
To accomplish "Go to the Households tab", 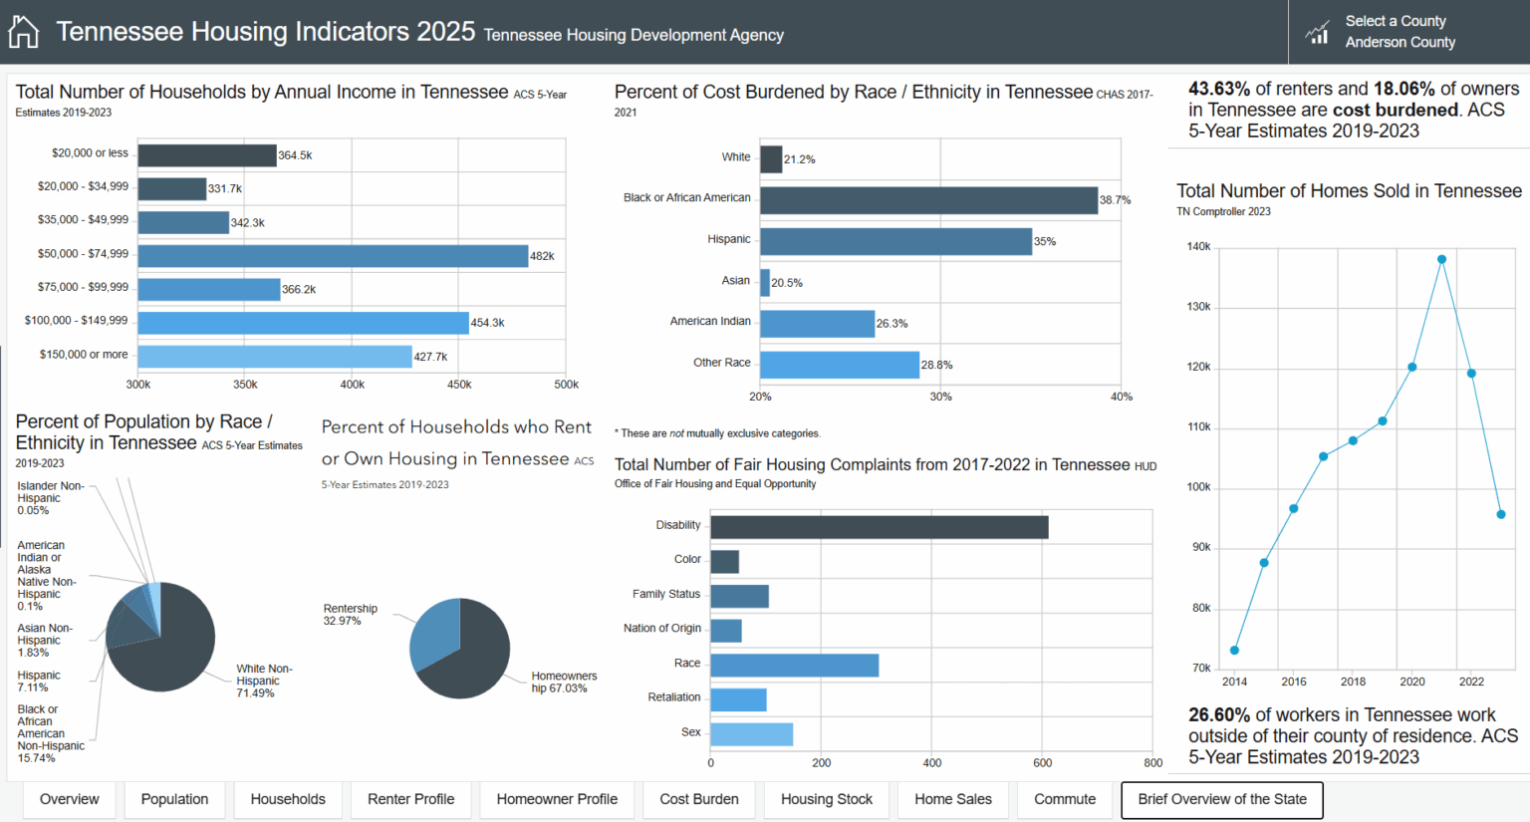I will (x=288, y=799).
